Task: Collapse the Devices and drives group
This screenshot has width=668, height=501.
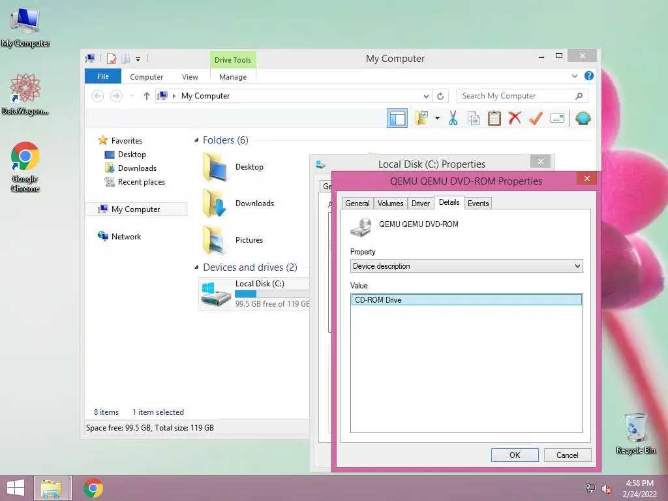Action: pyautogui.click(x=196, y=267)
